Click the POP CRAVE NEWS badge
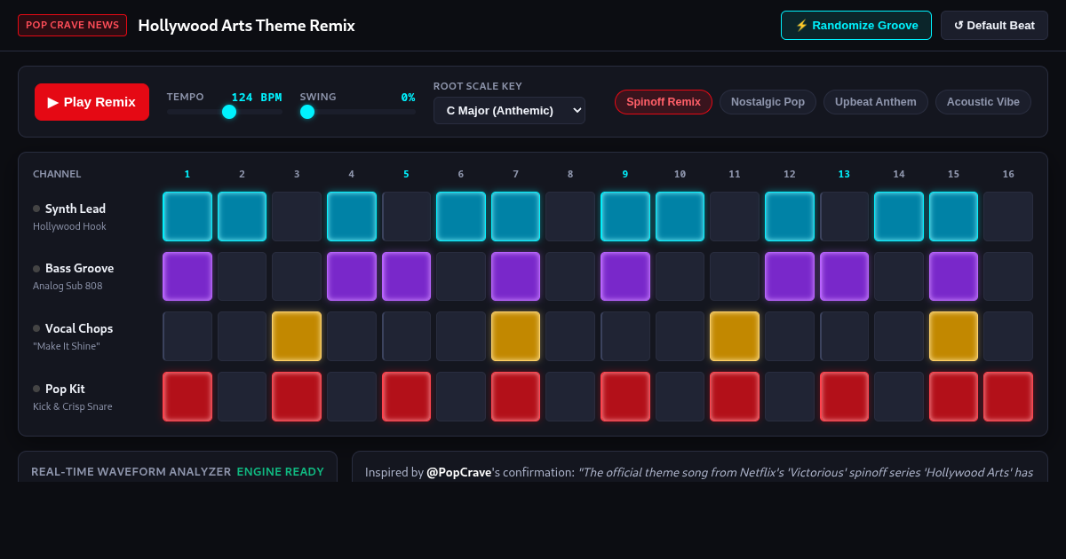The height and width of the screenshot is (559, 1066). [72, 25]
